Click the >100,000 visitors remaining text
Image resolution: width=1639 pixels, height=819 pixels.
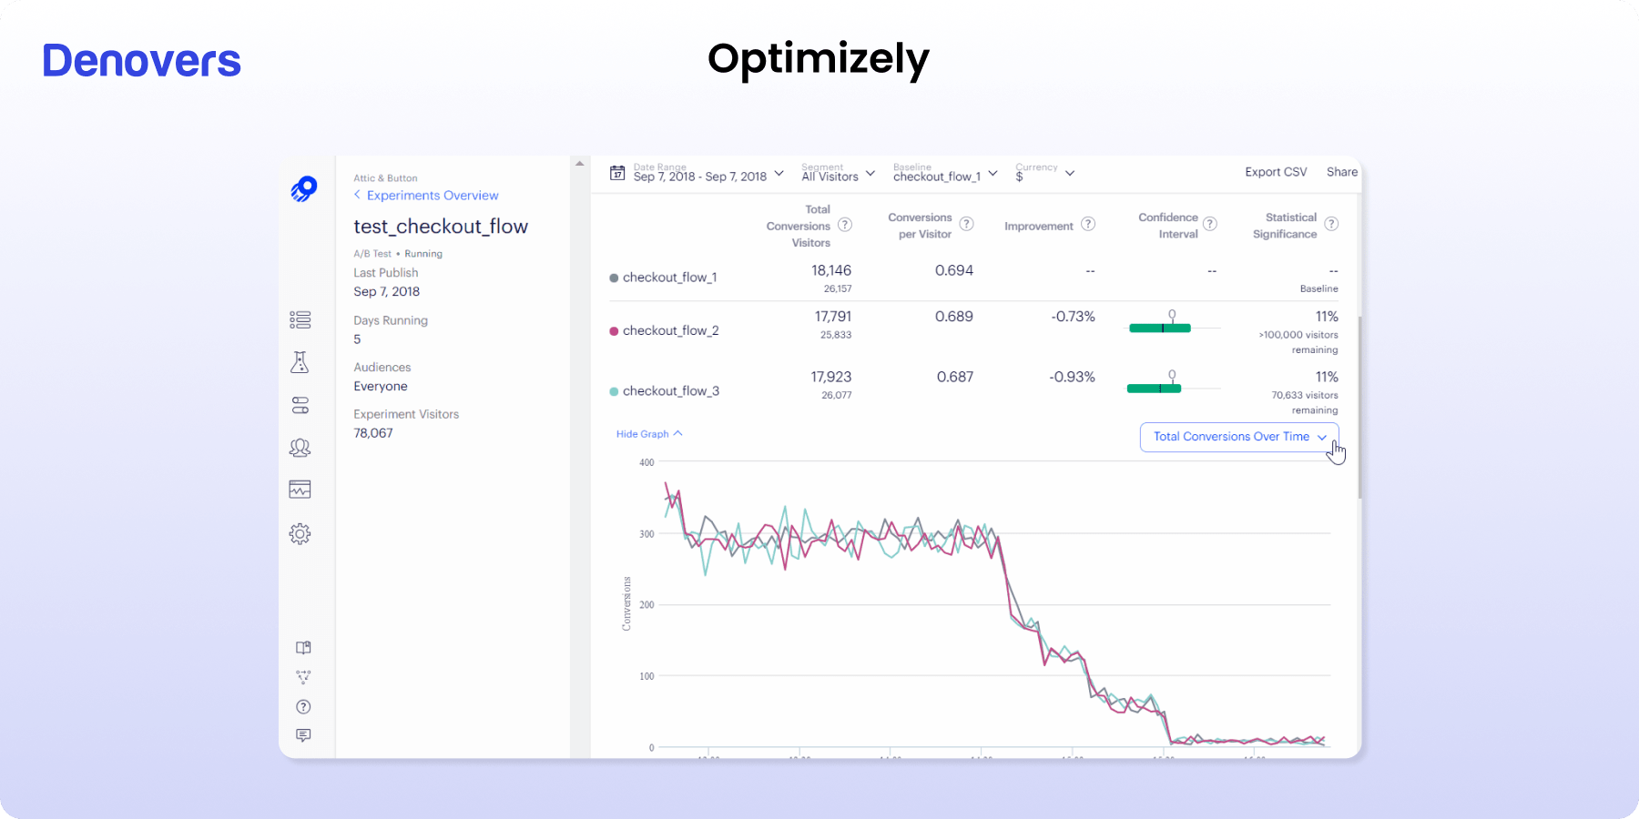pyautogui.click(x=1298, y=342)
